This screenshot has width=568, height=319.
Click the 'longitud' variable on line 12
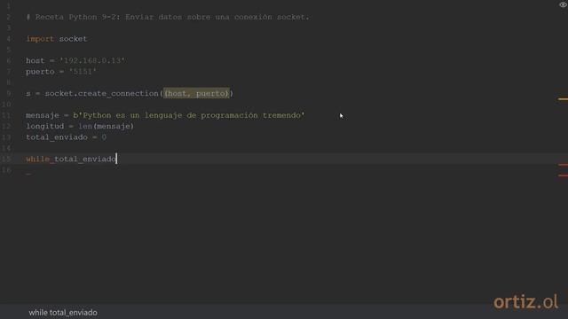point(44,126)
